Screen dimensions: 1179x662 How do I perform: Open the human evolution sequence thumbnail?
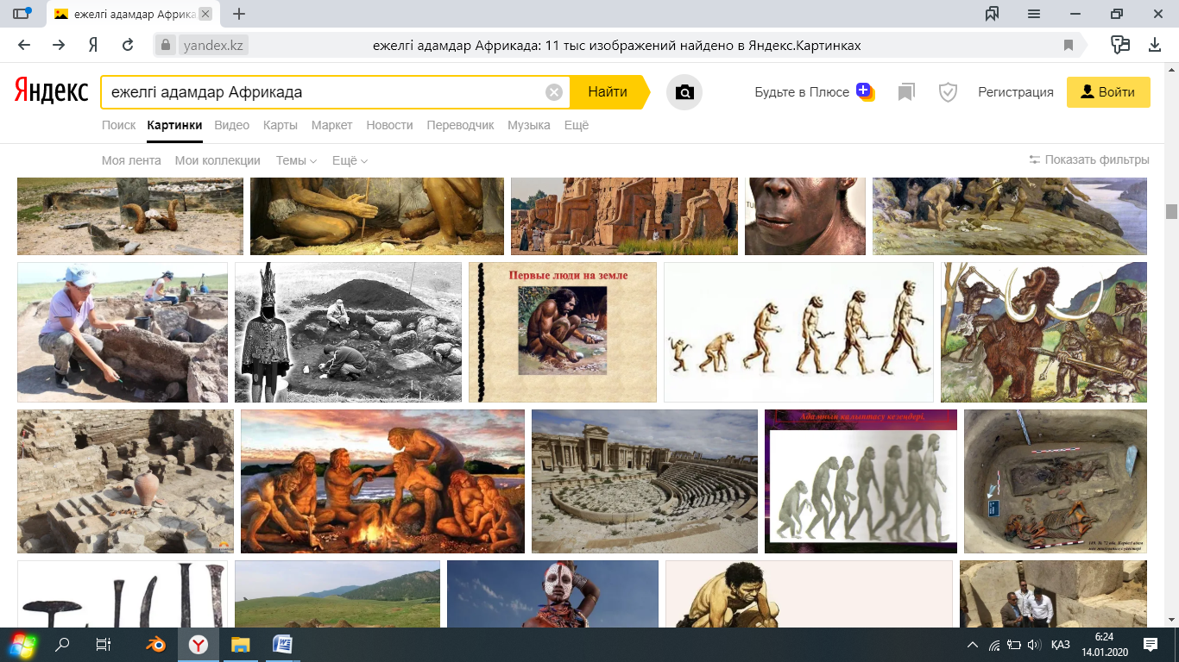pyautogui.click(x=798, y=332)
